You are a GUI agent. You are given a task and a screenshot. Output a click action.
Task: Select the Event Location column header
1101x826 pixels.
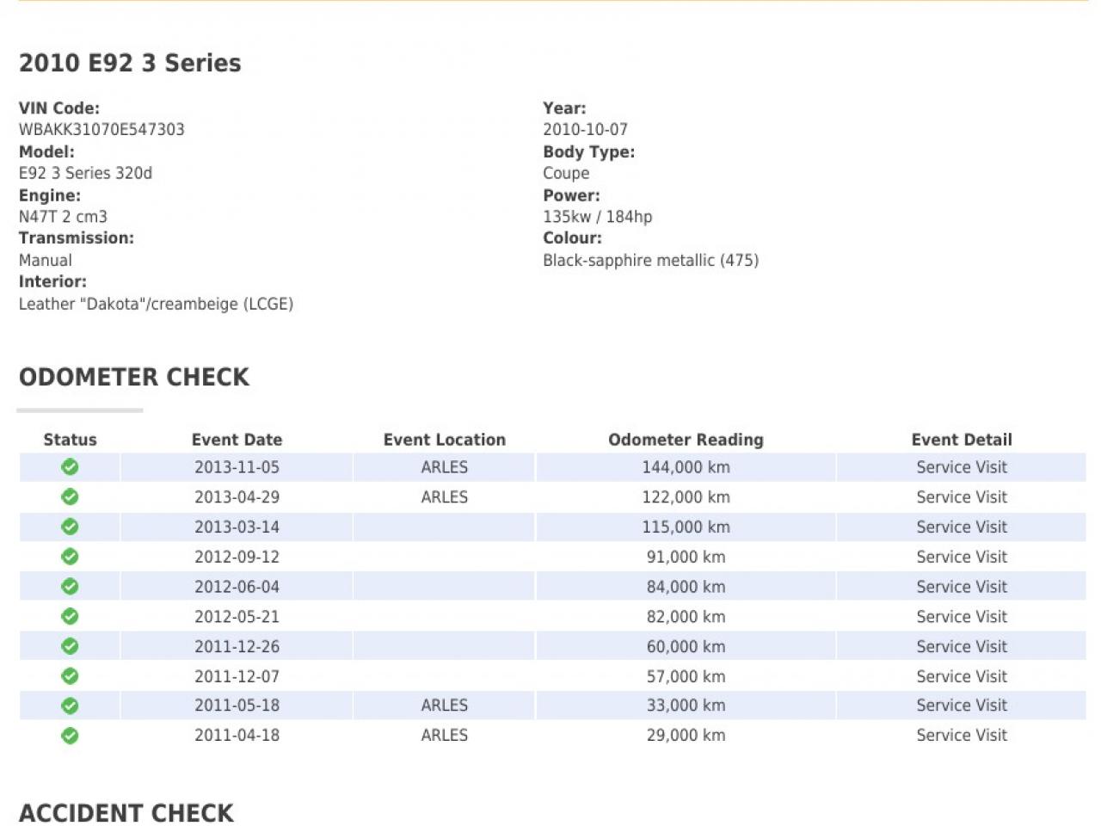click(x=444, y=440)
